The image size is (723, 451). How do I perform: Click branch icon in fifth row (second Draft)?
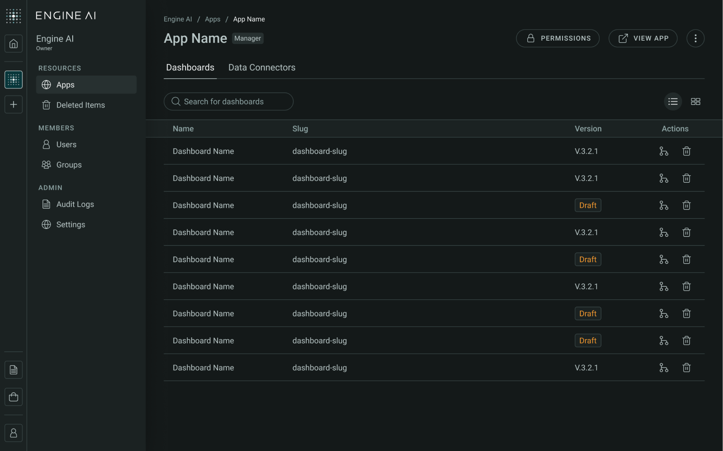664,259
